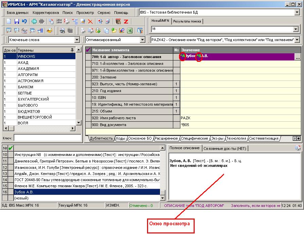Click the red X delete icon

tap(90, 21)
